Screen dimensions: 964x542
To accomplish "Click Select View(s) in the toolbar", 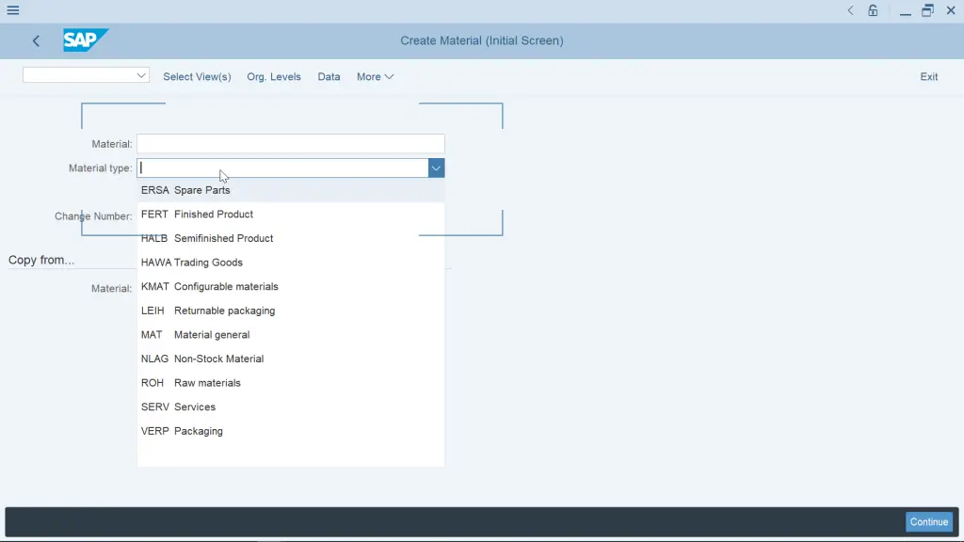I will pos(197,76).
